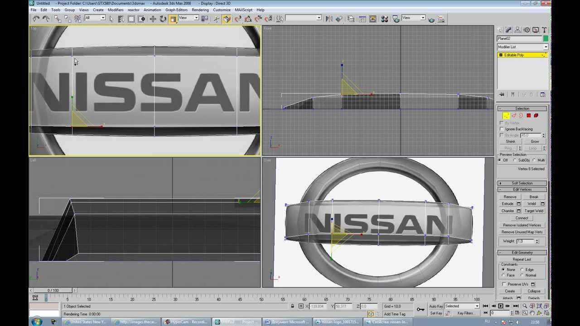Switch to Hierarchy command panel tab
The width and height of the screenshot is (580, 326).
pyautogui.click(x=518, y=30)
